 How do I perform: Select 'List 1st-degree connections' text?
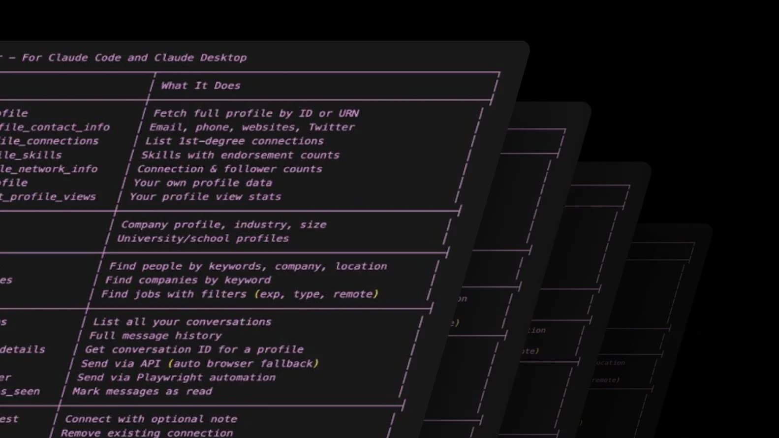[234, 141]
